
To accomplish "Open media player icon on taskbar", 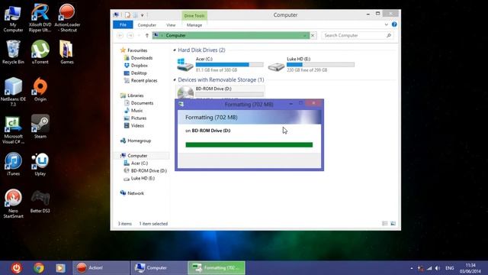I will coord(60,268).
